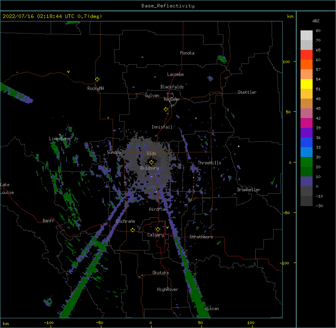
Task: Click the Lake Louise map label
Action: tap(7, 189)
